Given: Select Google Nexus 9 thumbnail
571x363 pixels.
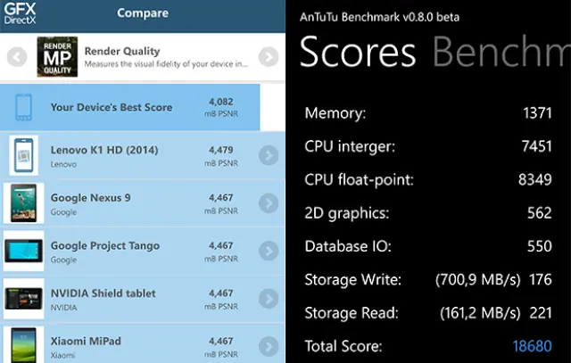Looking at the screenshot, I should (x=23, y=204).
